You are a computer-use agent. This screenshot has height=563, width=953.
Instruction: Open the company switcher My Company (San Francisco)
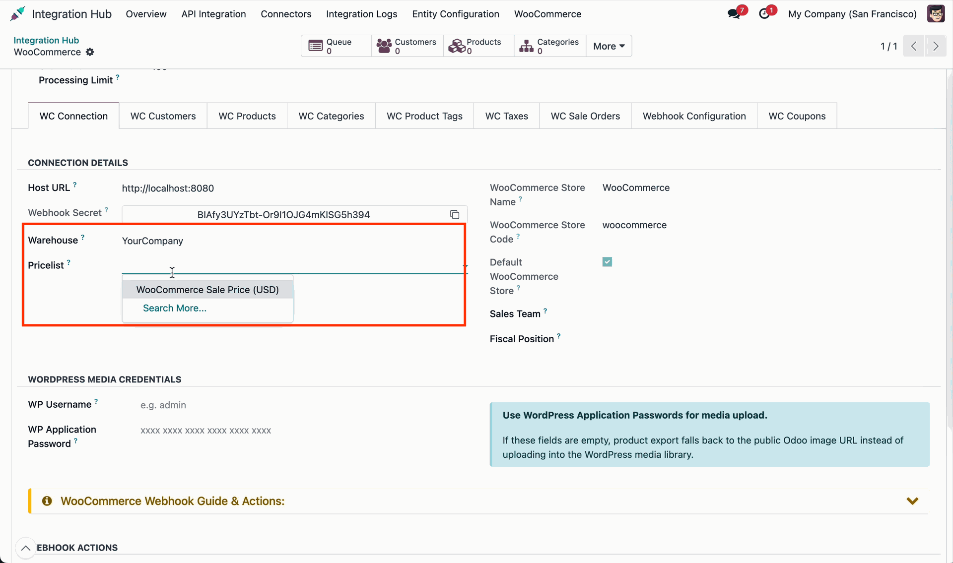pyautogui.click(x=852, y=14)
